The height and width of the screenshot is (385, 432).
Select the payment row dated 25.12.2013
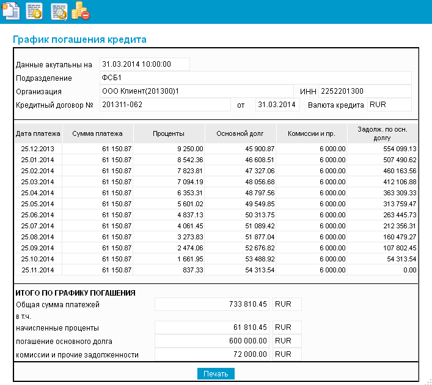[38, 149]
